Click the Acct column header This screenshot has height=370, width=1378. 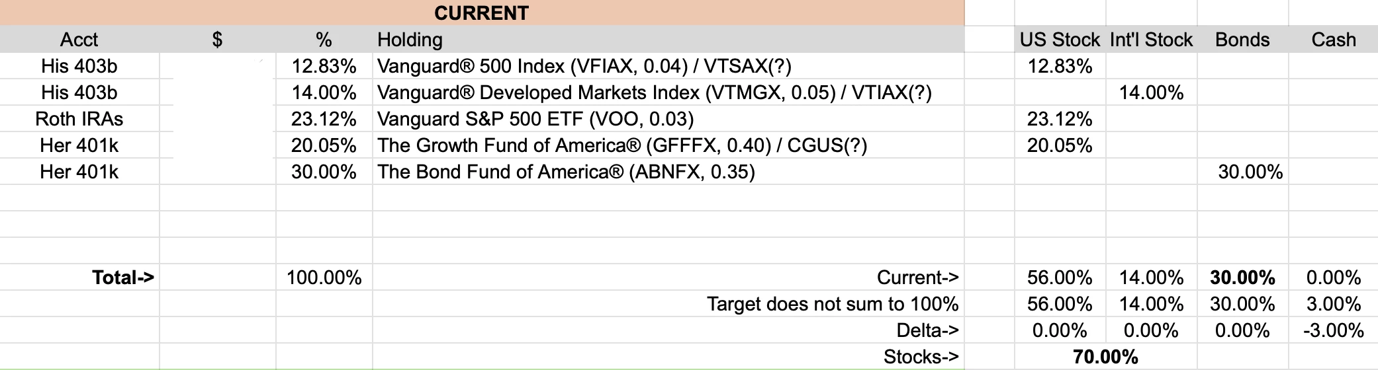(x=79, y=40)
